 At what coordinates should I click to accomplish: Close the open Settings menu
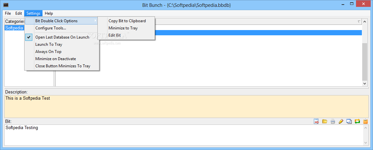pyautogui.click(x=33, y=13)
